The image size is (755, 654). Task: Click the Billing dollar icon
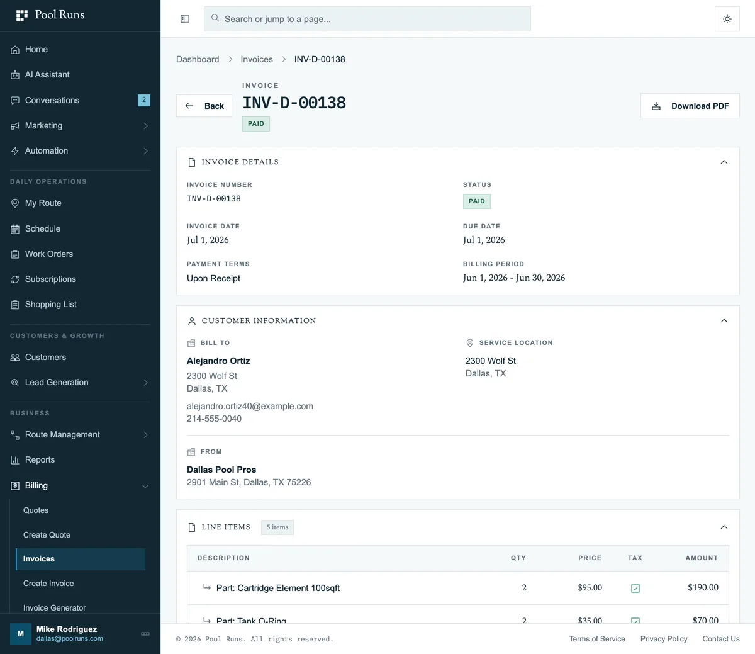[15, 486]
